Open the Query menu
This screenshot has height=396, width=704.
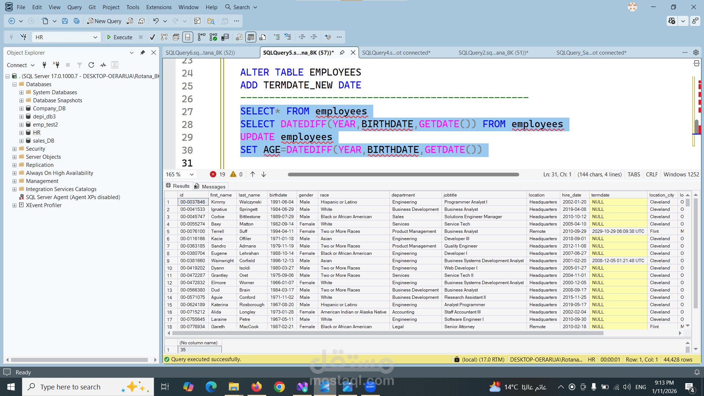[x=74, y=7]
